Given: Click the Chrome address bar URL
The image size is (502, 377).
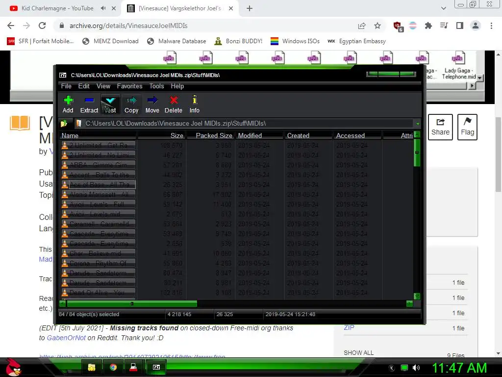Looking at the screenshot, I should pyautogui.click(x=128, y=26).
